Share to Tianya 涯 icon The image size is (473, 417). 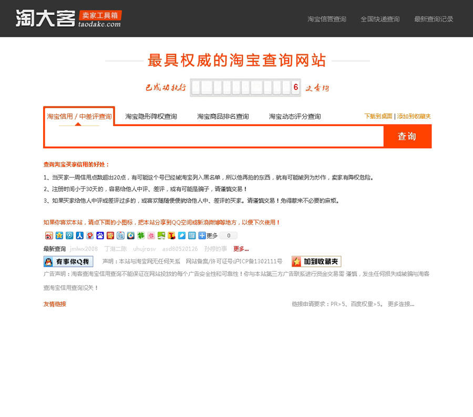192,235
